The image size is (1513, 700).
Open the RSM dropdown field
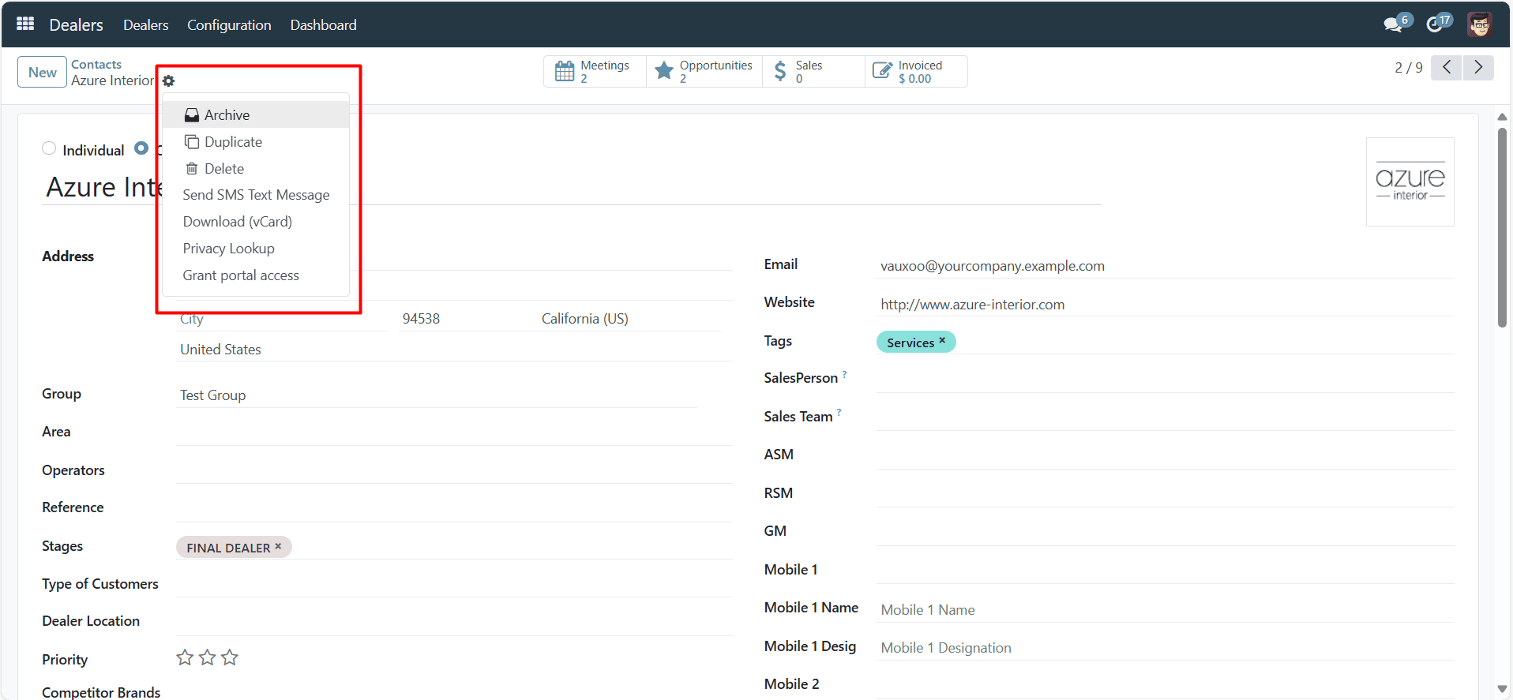click(1166, 494)
